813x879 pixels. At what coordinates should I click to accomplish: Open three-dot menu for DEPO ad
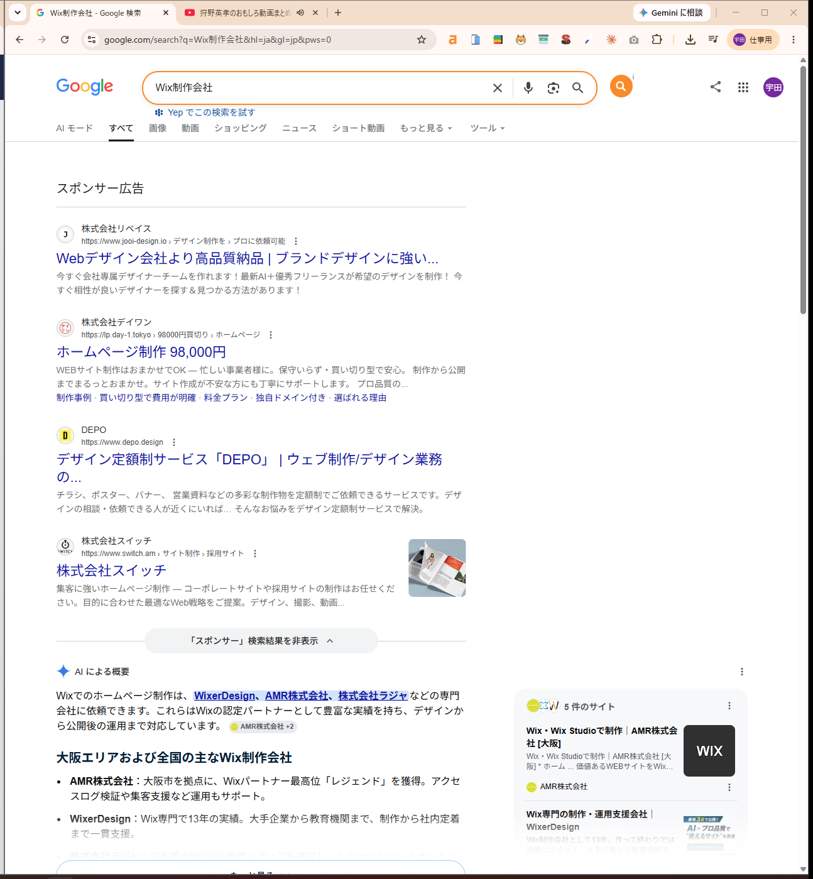pyautogui.click(x=174, y=442)
